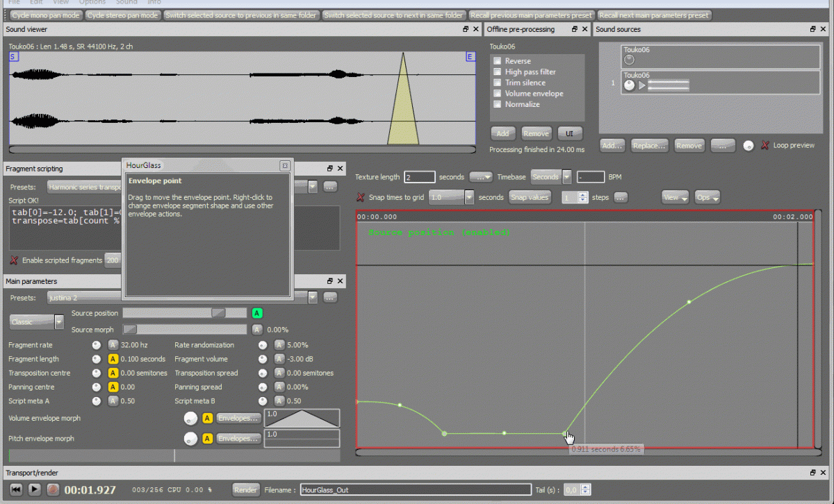Click the knob icon beside Volume envelope morph
This screenshot has height=504, width=834.
(189, 418)
